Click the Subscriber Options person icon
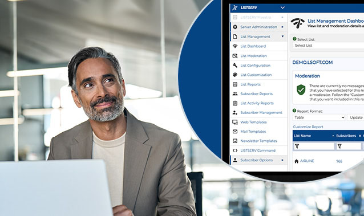364x216 pixels. (235, 160)
